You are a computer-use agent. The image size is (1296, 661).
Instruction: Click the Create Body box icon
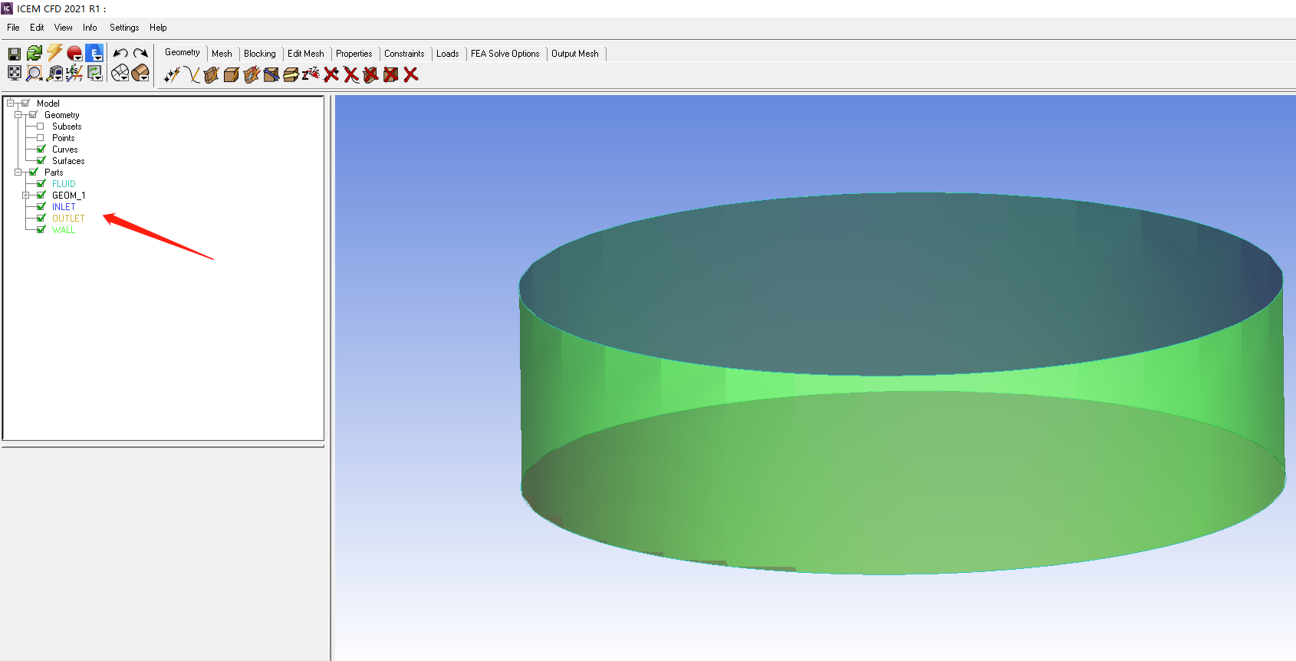[232, 74]
